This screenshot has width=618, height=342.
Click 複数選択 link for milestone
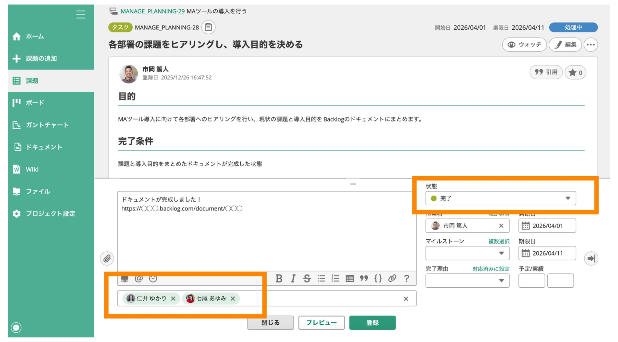point(499,242)
